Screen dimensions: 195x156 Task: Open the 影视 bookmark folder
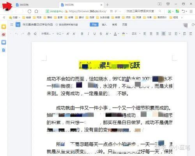click(x=58, y=18)
